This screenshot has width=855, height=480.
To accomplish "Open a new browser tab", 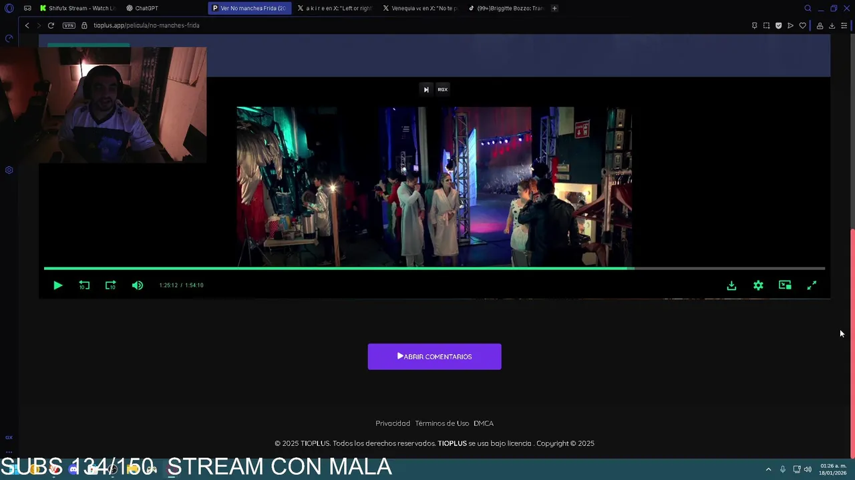I will click(554, 8).
